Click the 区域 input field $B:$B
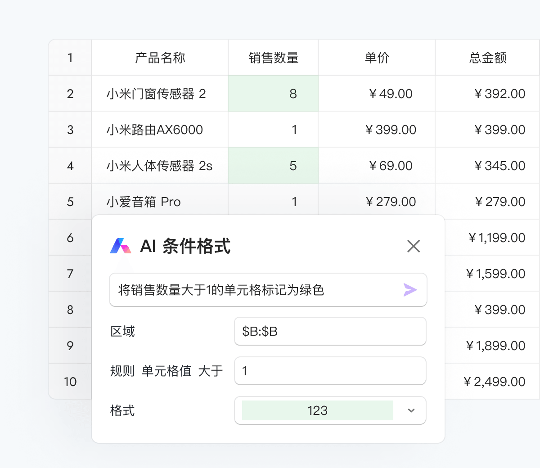Screen dimensions: 540x468 (x=330, y=331)
